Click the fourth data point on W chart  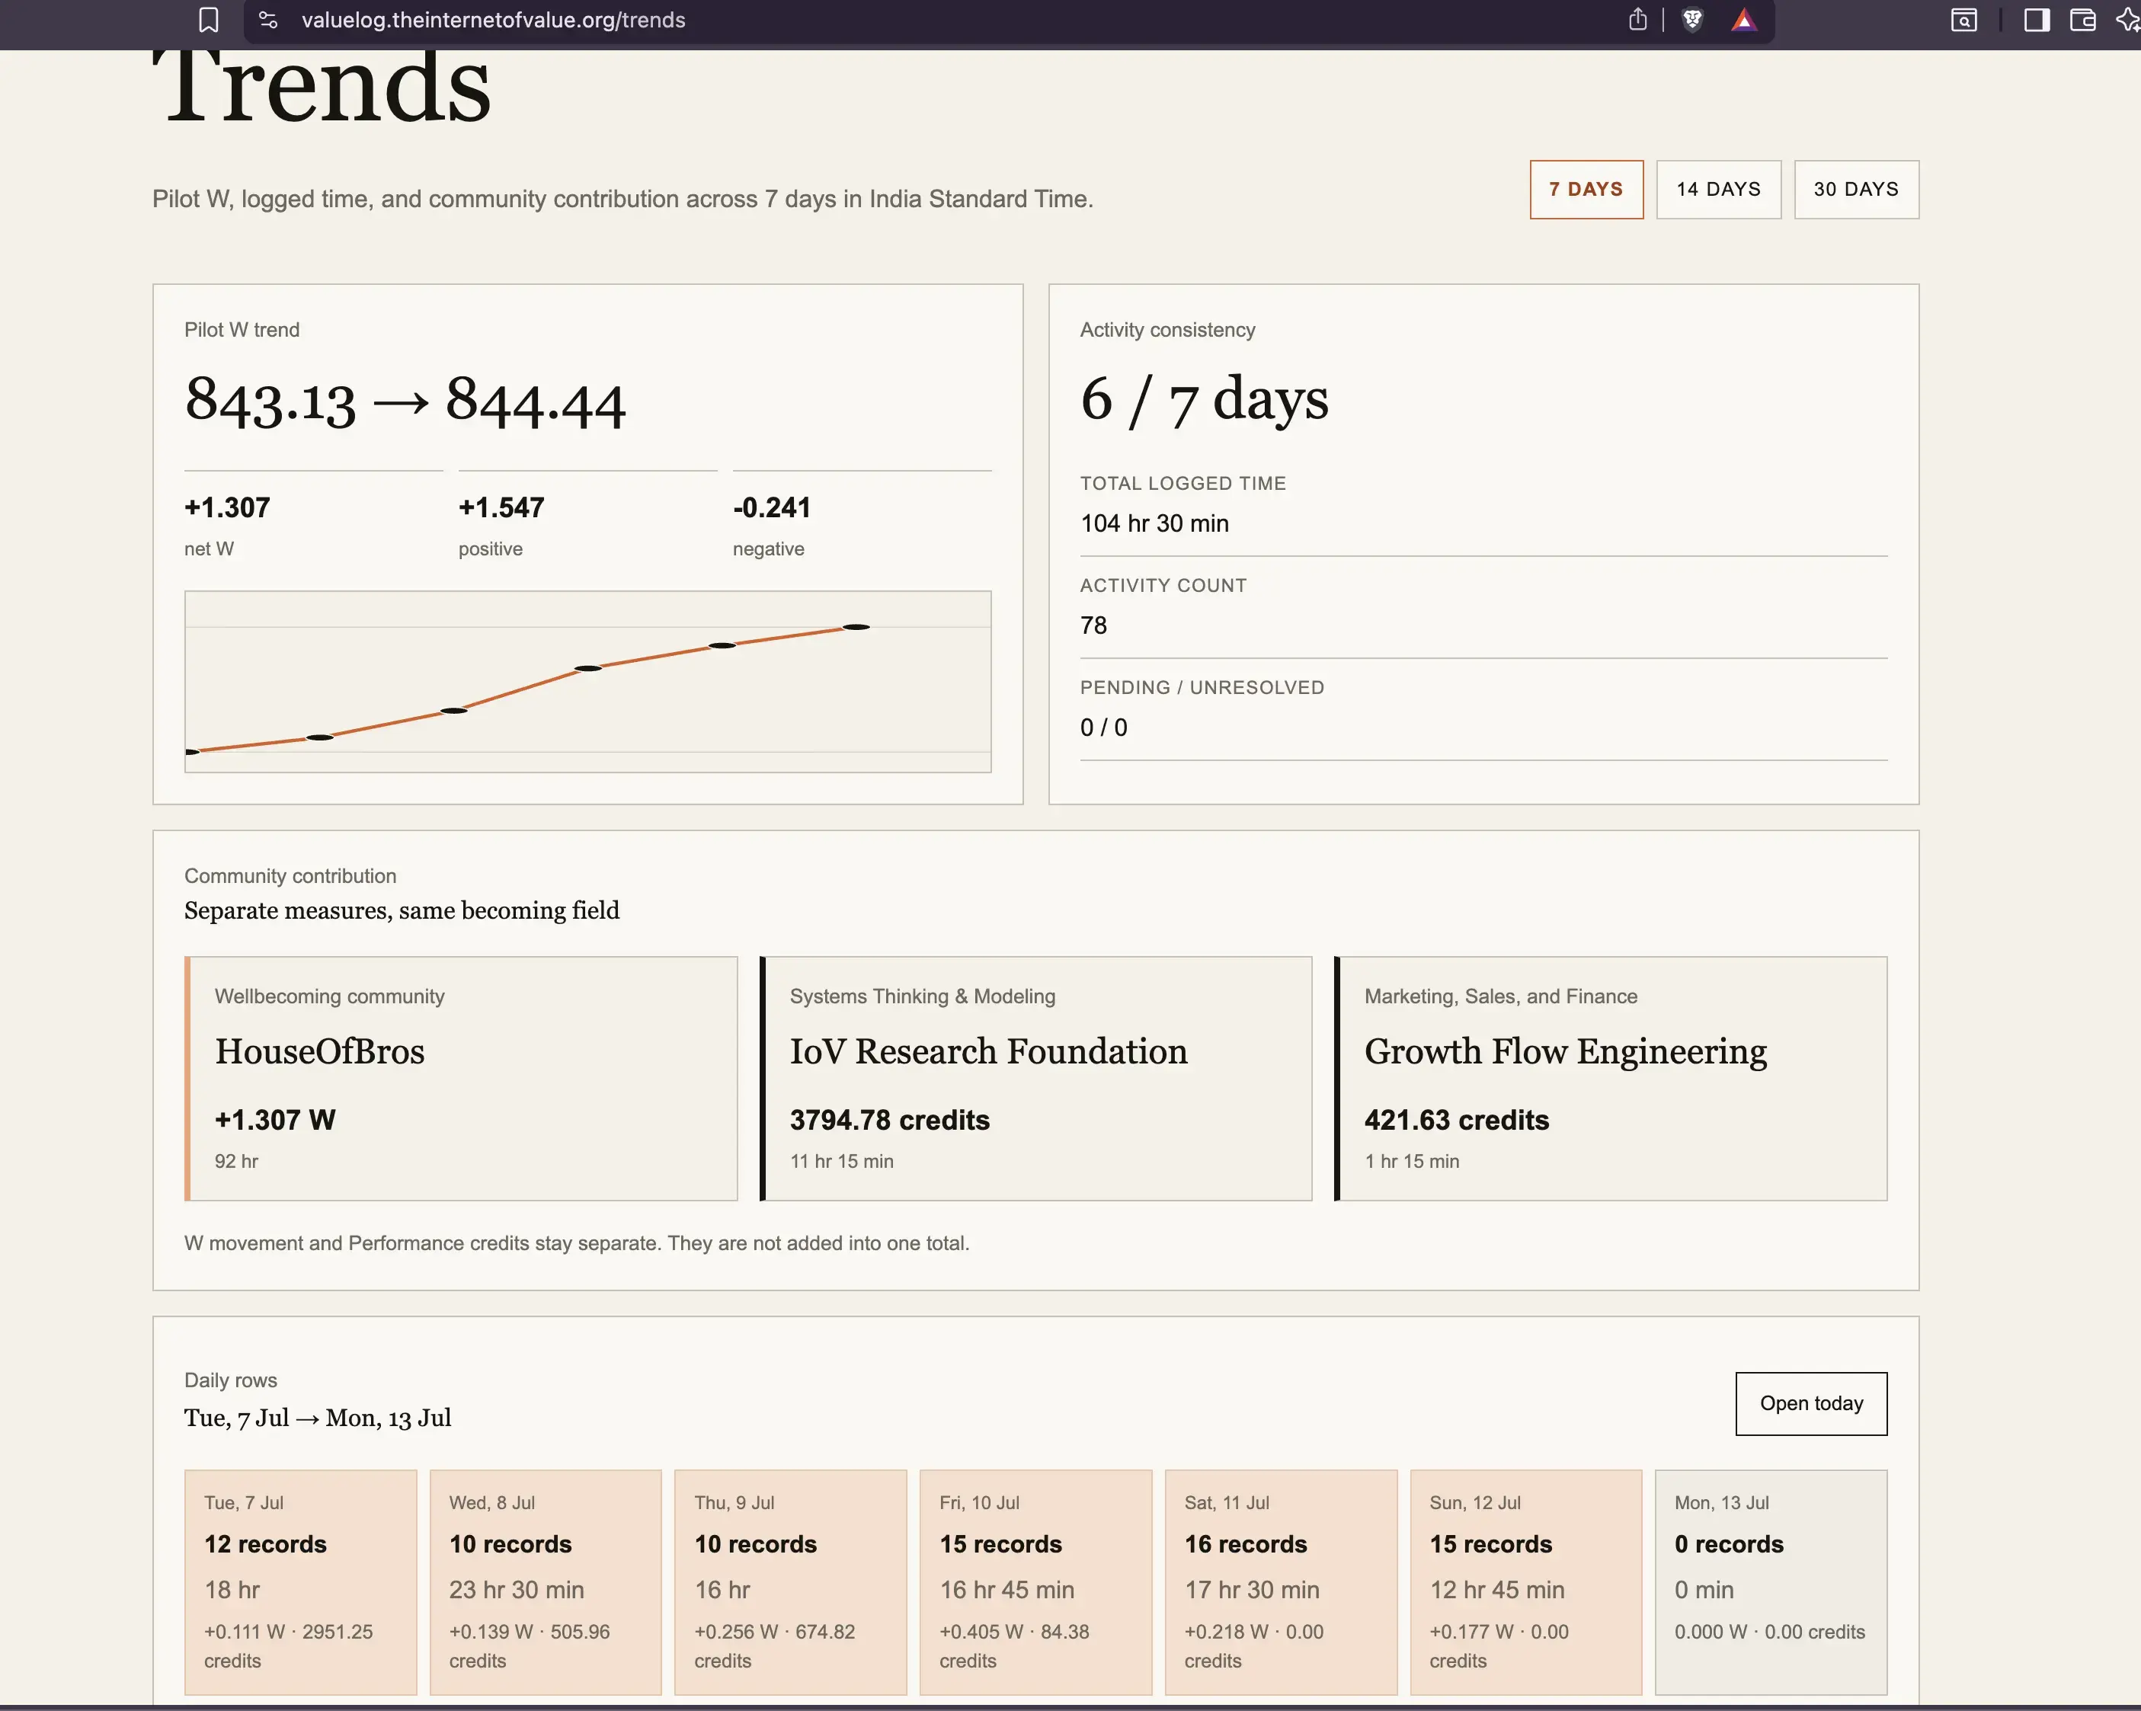point(588,668)
